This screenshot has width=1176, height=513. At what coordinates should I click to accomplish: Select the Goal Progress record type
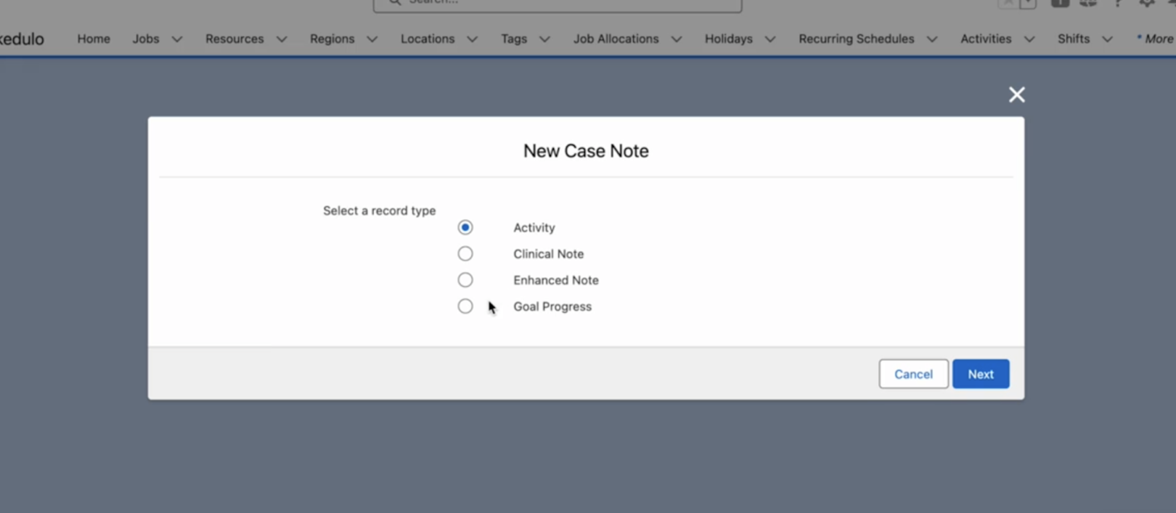click(x=465, y=306)
